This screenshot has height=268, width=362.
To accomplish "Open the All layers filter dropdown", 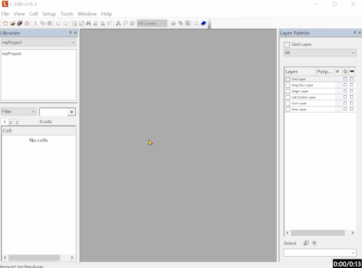I will point(353,53).
